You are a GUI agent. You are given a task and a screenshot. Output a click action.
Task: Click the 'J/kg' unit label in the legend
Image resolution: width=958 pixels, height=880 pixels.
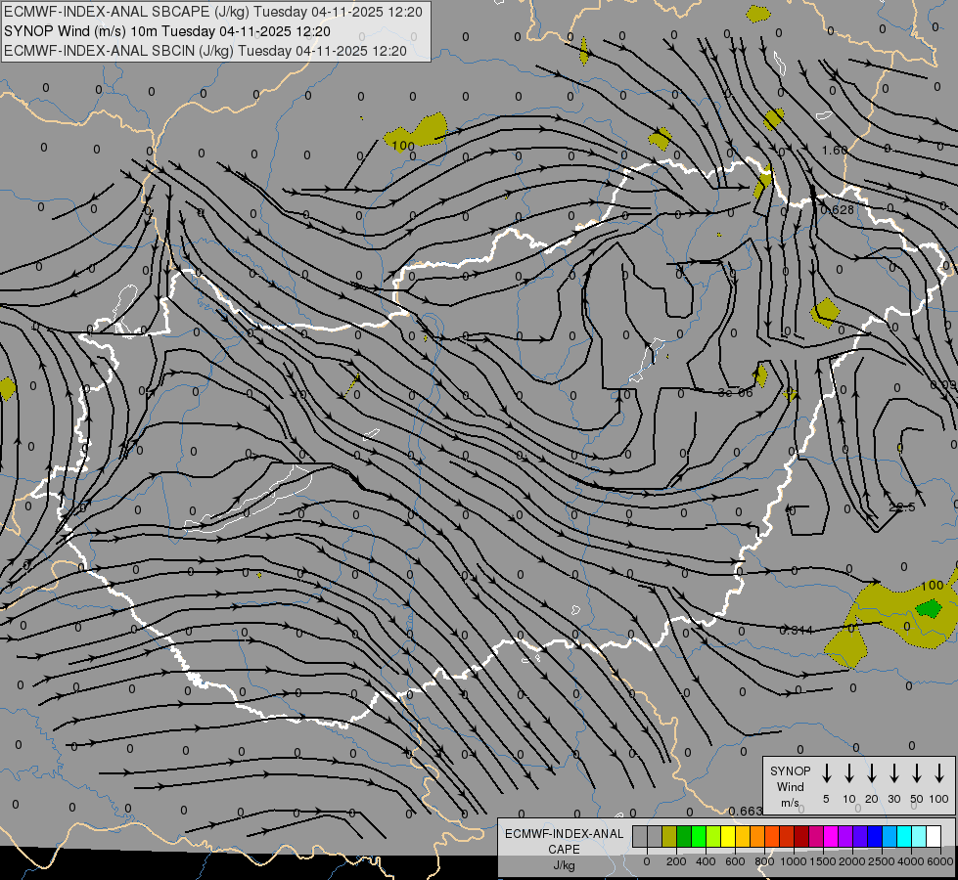pos(564,865)
